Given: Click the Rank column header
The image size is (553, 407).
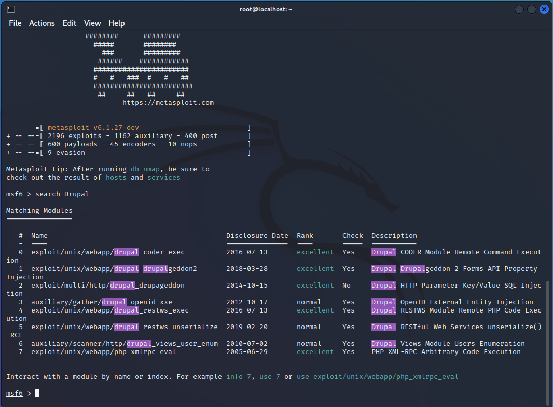Looking at the screenshot, I should tap(305, 236).
